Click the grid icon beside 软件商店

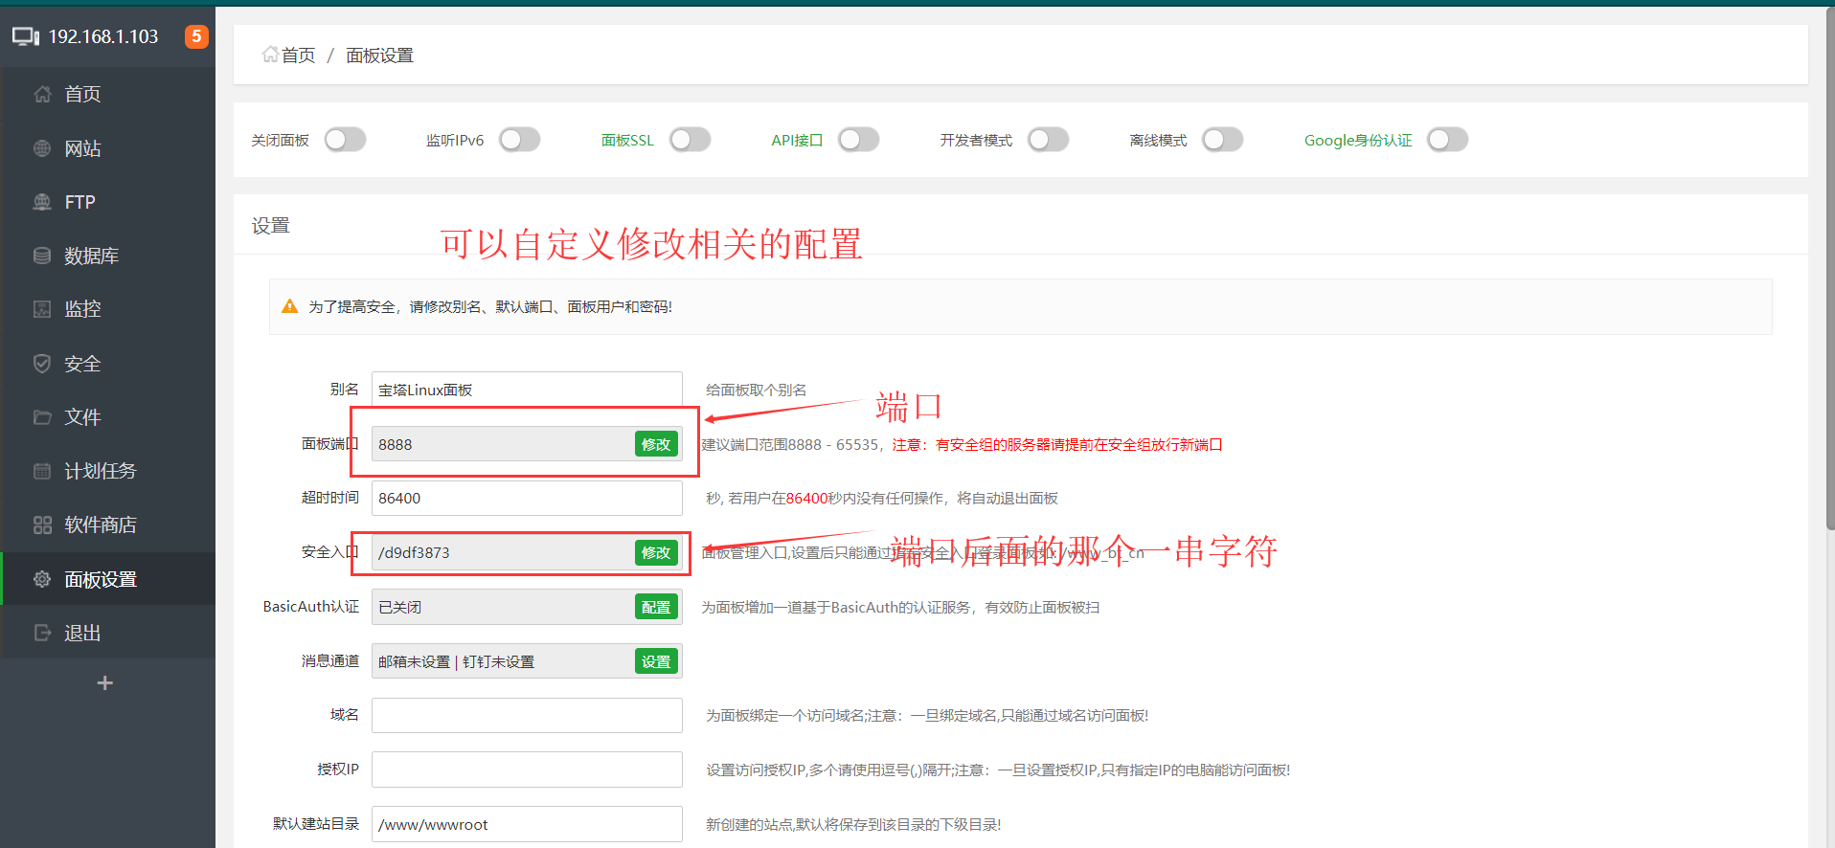42,524
